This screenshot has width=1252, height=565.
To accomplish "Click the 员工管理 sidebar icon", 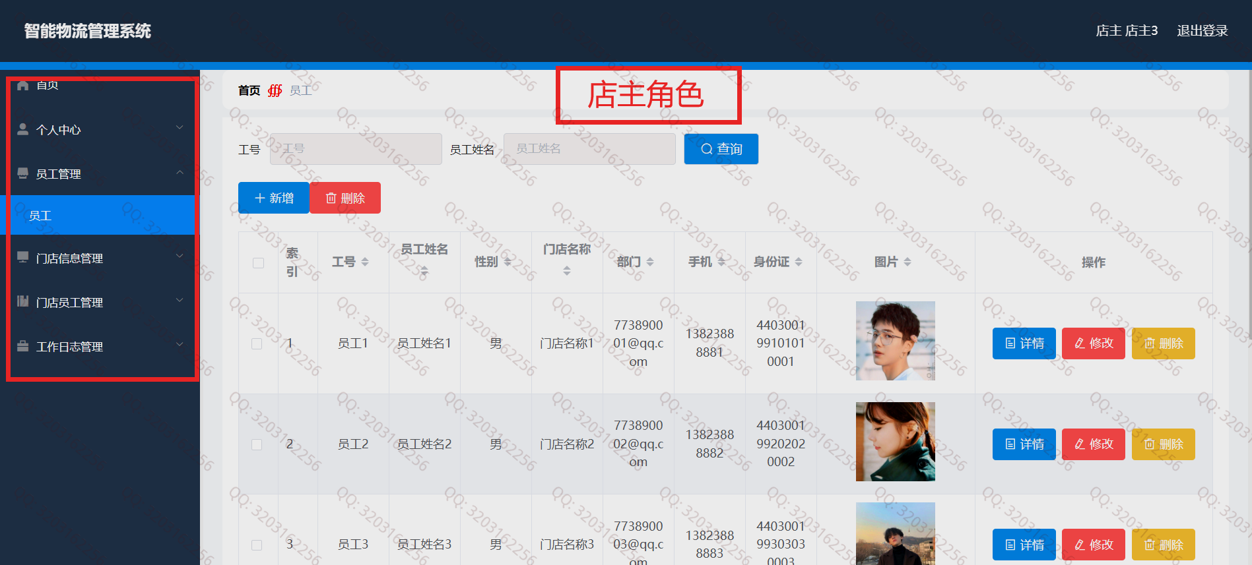I will (23, 173).
